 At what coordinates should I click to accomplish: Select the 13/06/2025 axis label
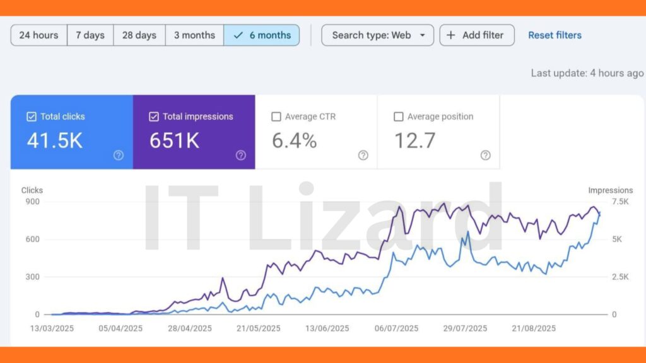[327, 328]
